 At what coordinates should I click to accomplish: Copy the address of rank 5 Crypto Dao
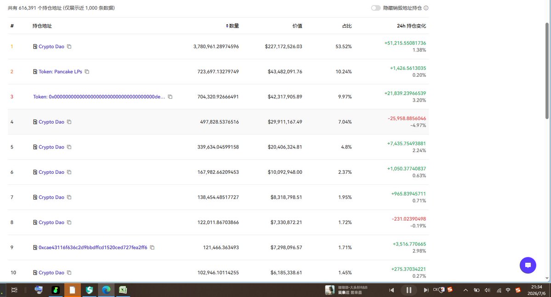69,147
